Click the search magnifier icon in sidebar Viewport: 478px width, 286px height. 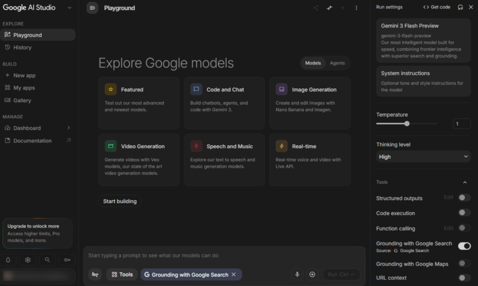tap(47, 260)
